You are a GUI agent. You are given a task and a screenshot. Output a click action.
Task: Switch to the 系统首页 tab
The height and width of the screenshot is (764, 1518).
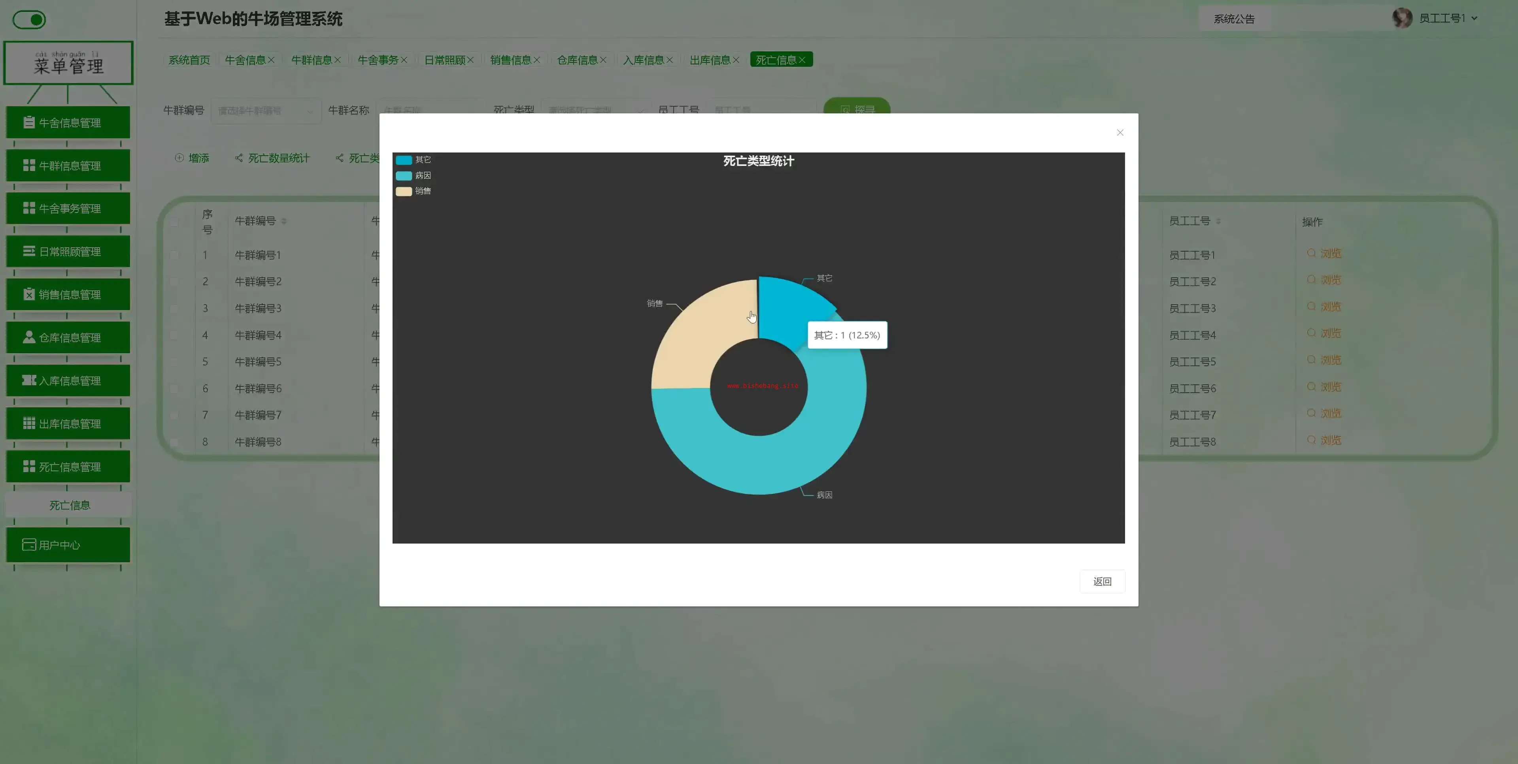pos(189,60)
